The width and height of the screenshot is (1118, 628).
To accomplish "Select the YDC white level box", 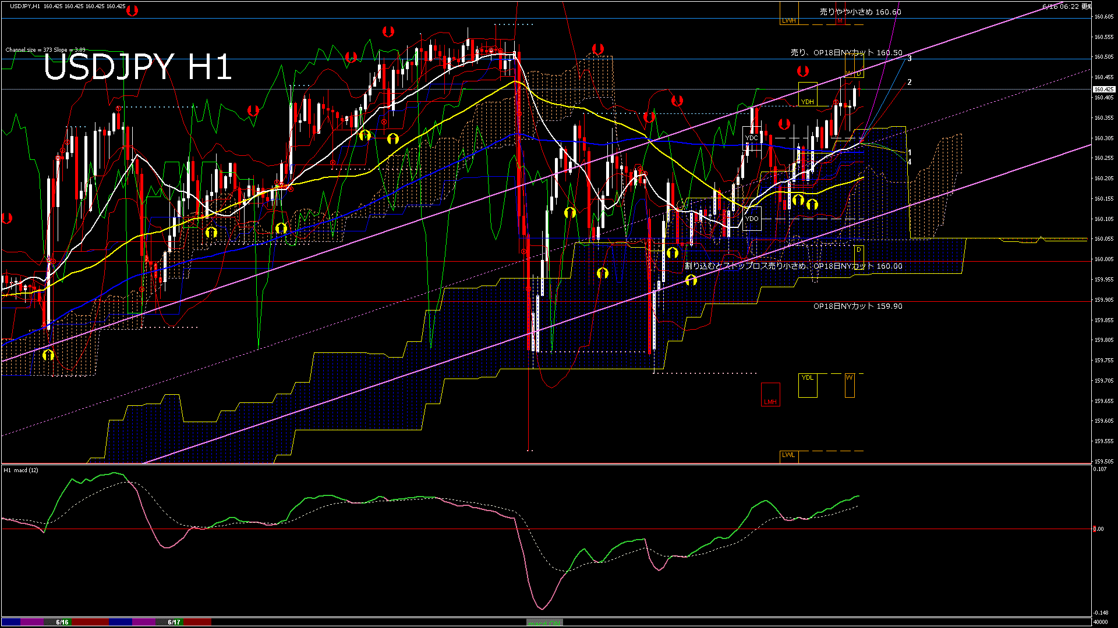I will click(752, 138).
